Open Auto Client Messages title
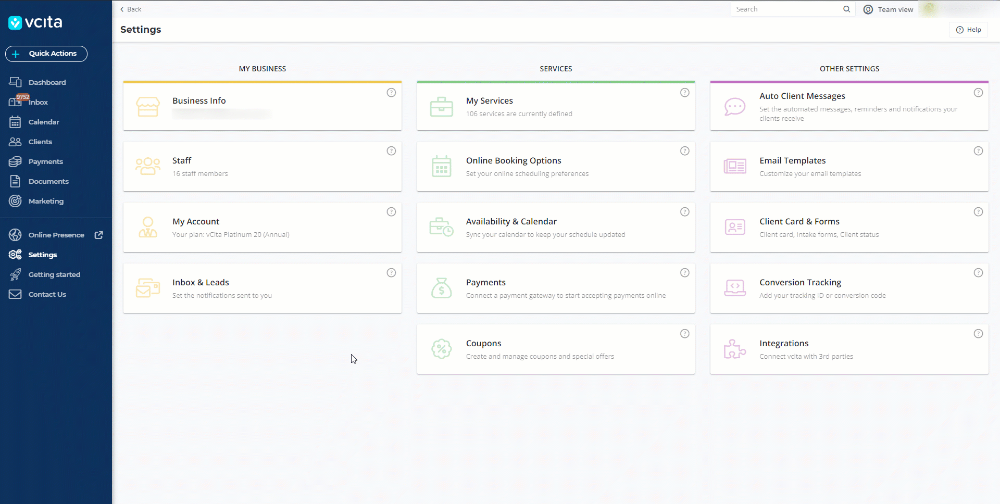The width and height of the screenshot is (1000, 504). coord(802,96)
